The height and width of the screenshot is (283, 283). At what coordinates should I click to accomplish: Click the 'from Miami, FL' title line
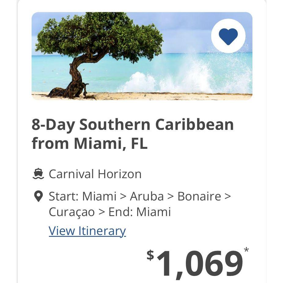point(90,143)
